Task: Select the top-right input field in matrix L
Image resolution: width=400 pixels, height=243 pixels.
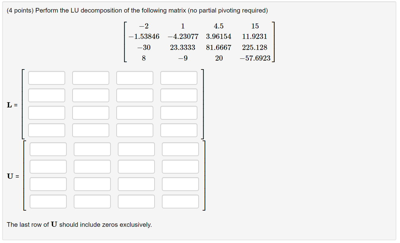Action: (179, 78)
